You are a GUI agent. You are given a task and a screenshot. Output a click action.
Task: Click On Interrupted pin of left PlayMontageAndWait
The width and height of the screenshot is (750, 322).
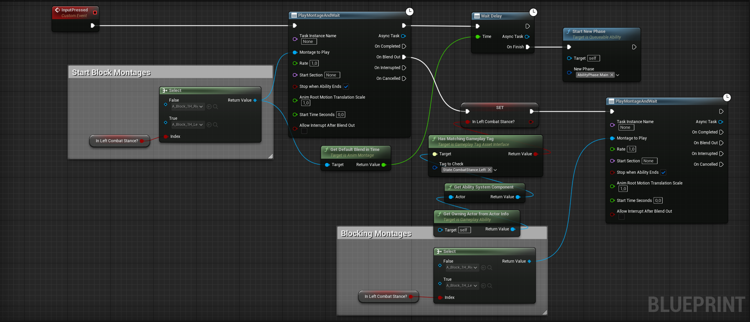pyautogui.click(x=404, y=68)
